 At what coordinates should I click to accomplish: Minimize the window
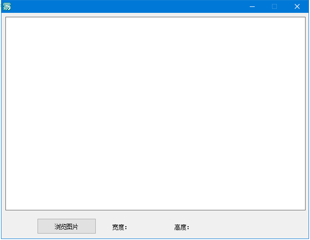point(252,6)
